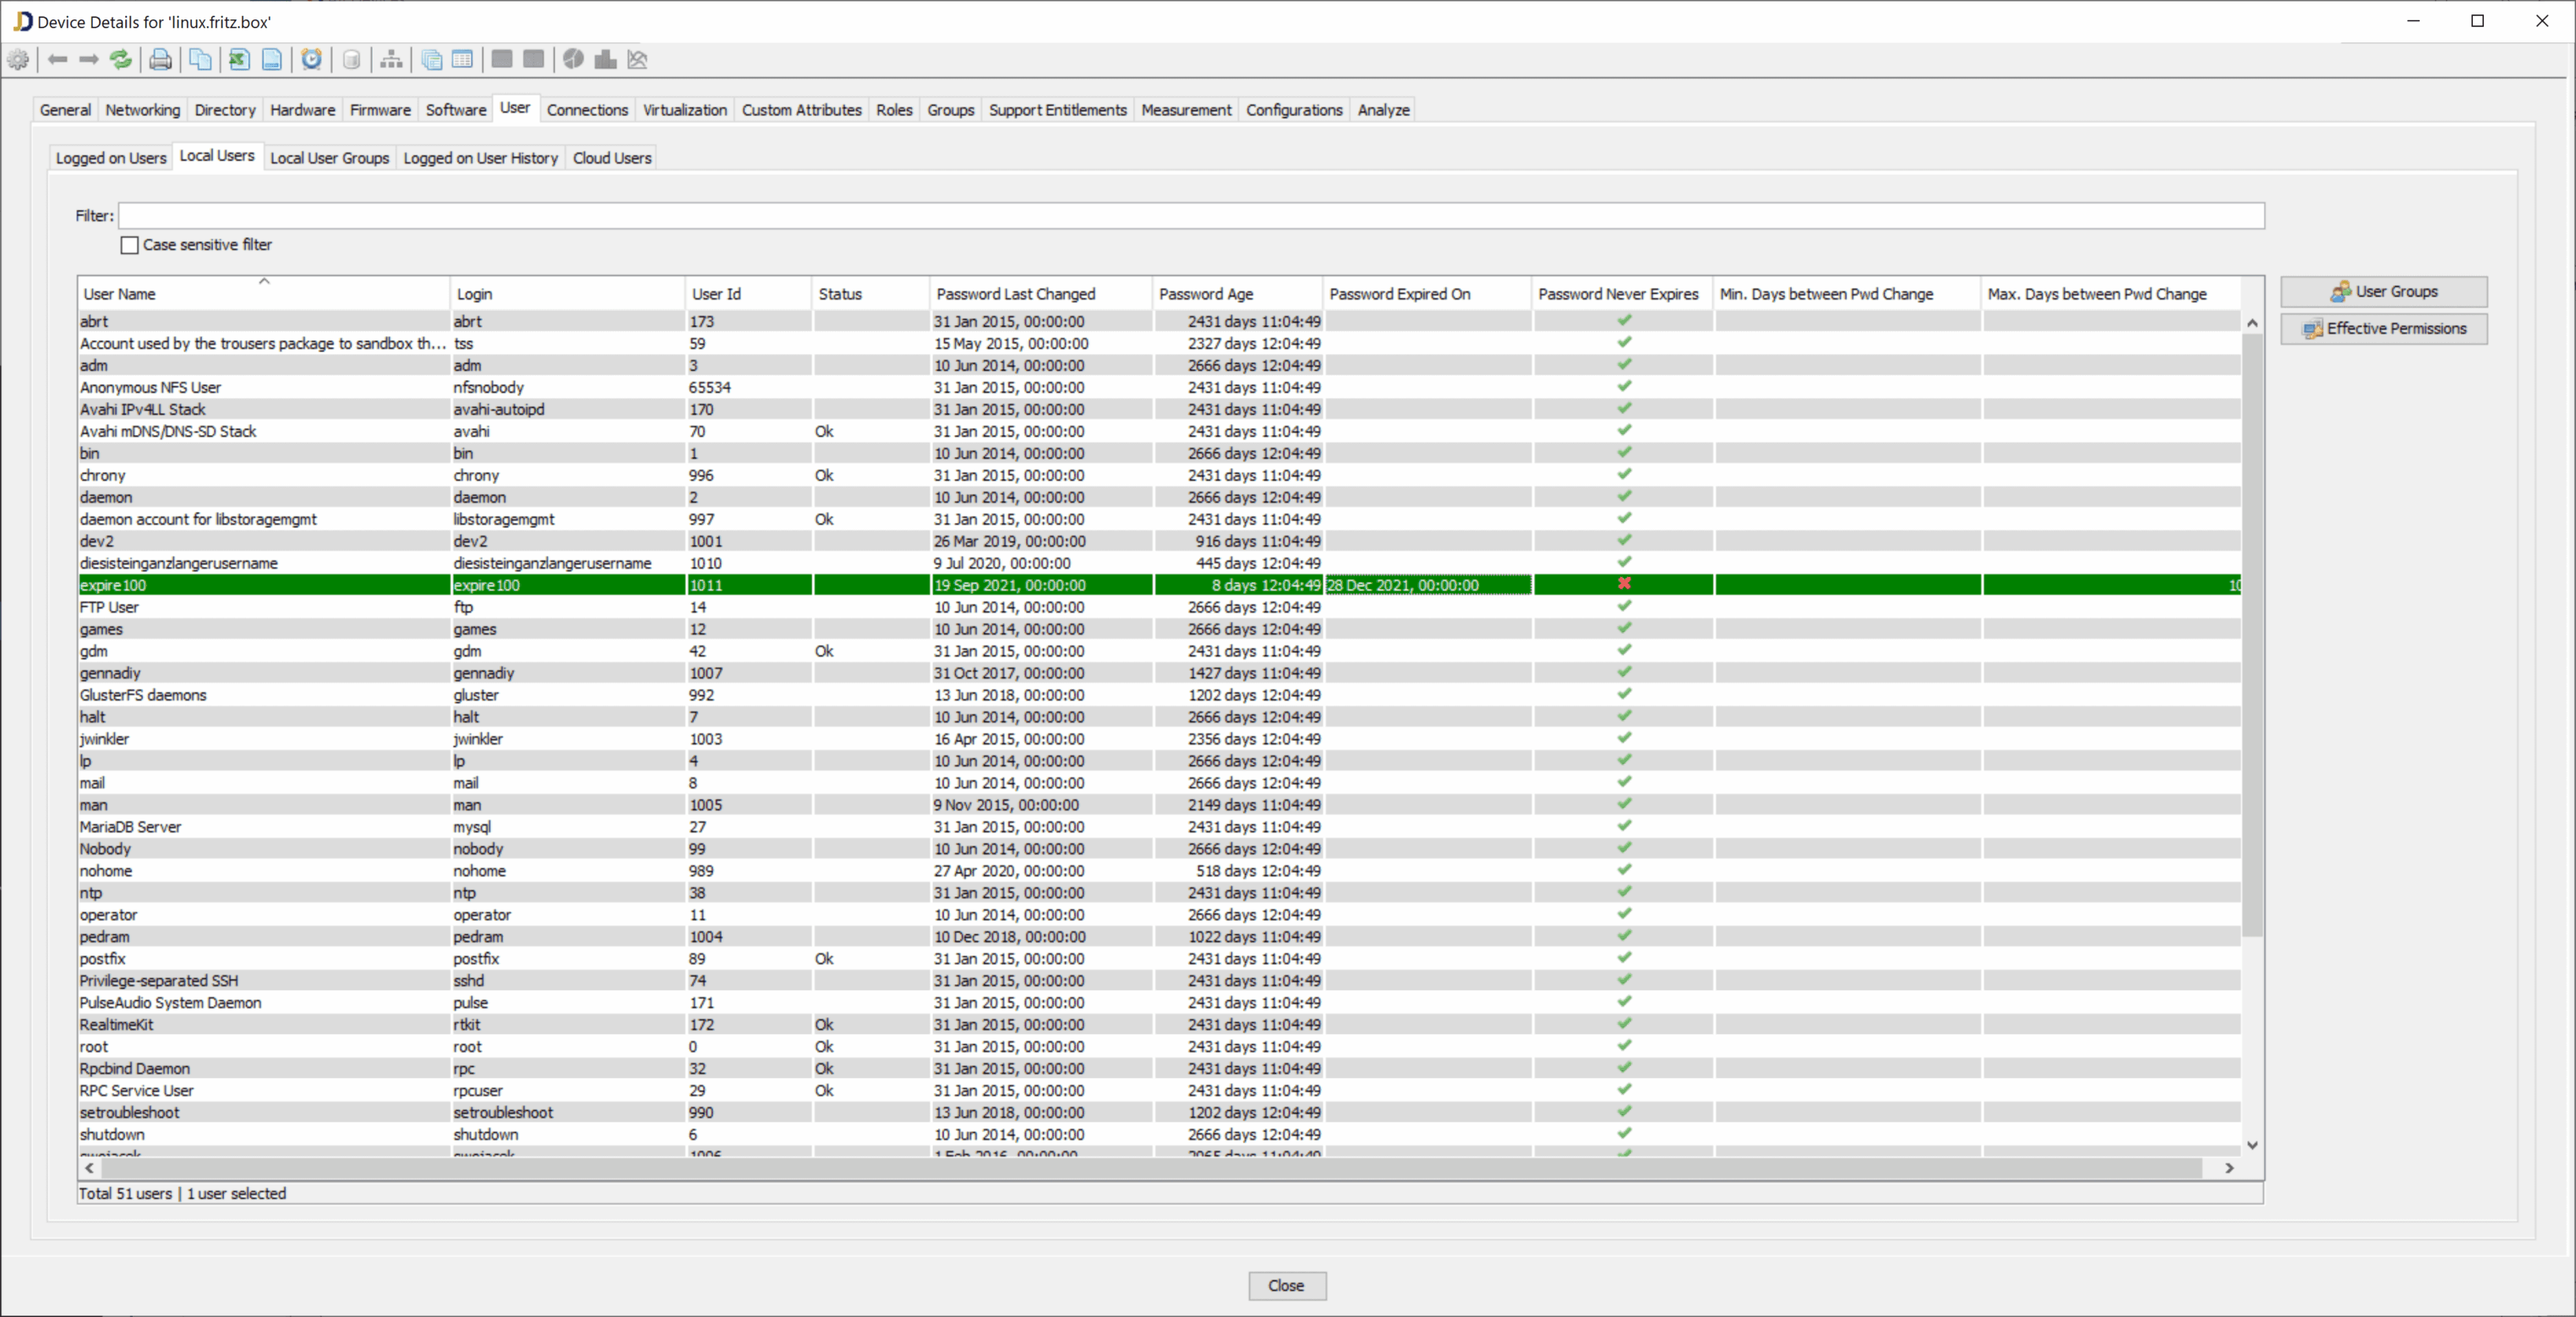
Task: Click the gear settings toolbar icon
Action: (18, 60)
